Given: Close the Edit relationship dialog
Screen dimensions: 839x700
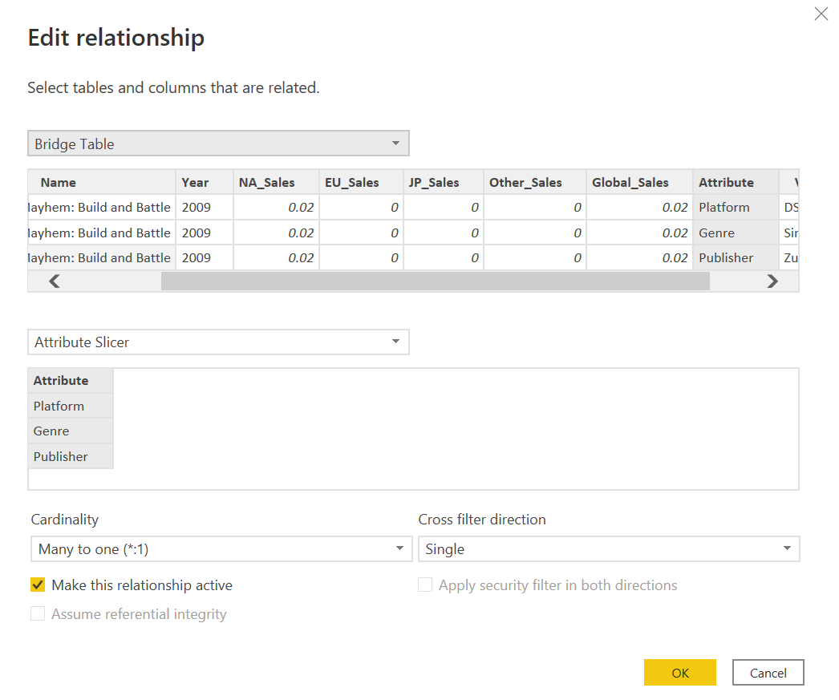Looking at the screenshot, I should pyautogui.click(x=821, y=14).
